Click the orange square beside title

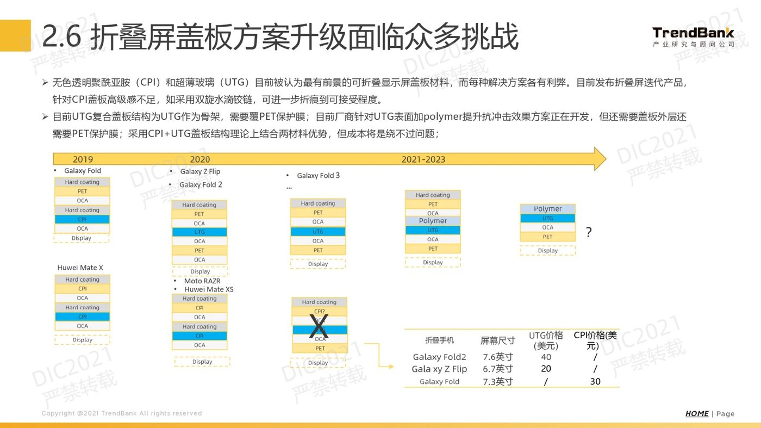pyautogui.click(x=15, y=36)
